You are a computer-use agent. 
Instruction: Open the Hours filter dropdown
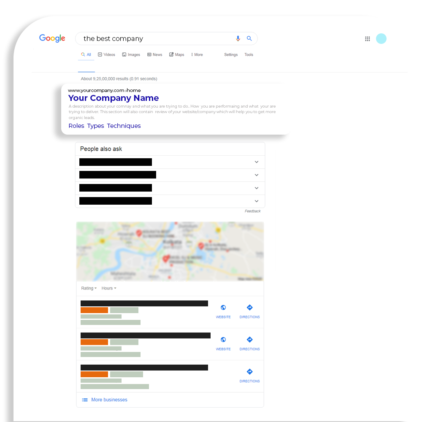[109, 288]
